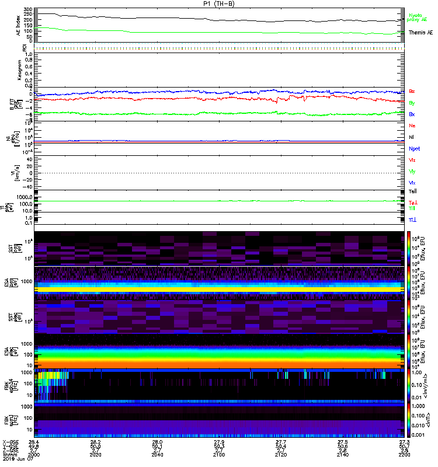Click the X-GSE value 27.3
Viewport: 438px width, 467px height.
[404, 442]
